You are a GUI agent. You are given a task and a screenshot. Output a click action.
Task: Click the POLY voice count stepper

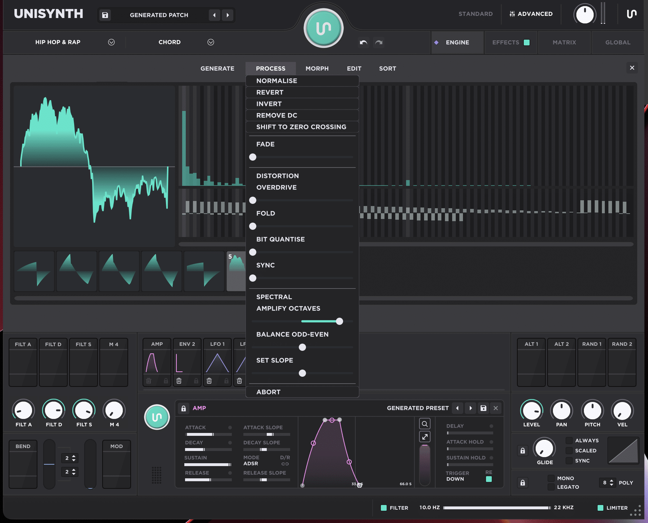(x=611, y=483)
